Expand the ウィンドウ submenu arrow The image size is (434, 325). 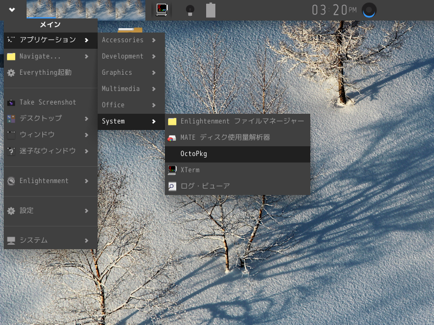tap(86, 135)
